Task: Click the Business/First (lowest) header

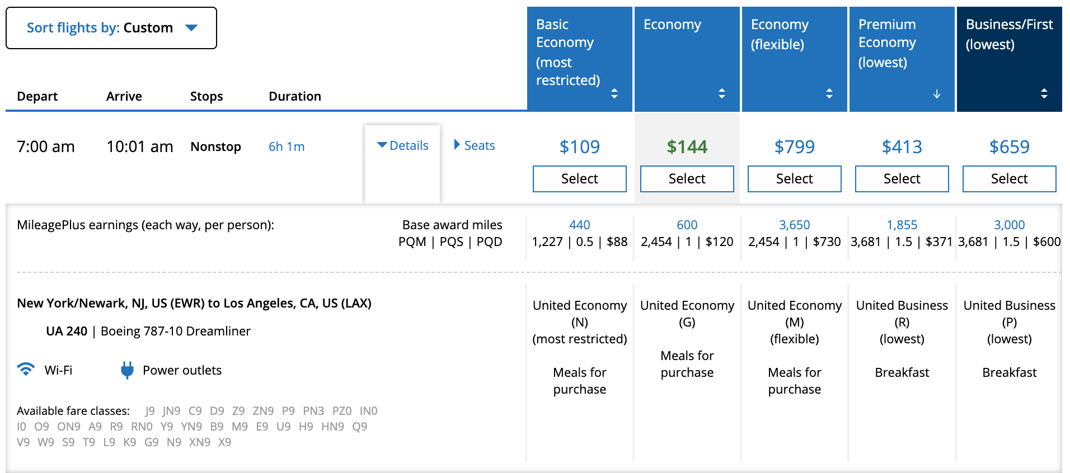Action: pos(1010,59)
